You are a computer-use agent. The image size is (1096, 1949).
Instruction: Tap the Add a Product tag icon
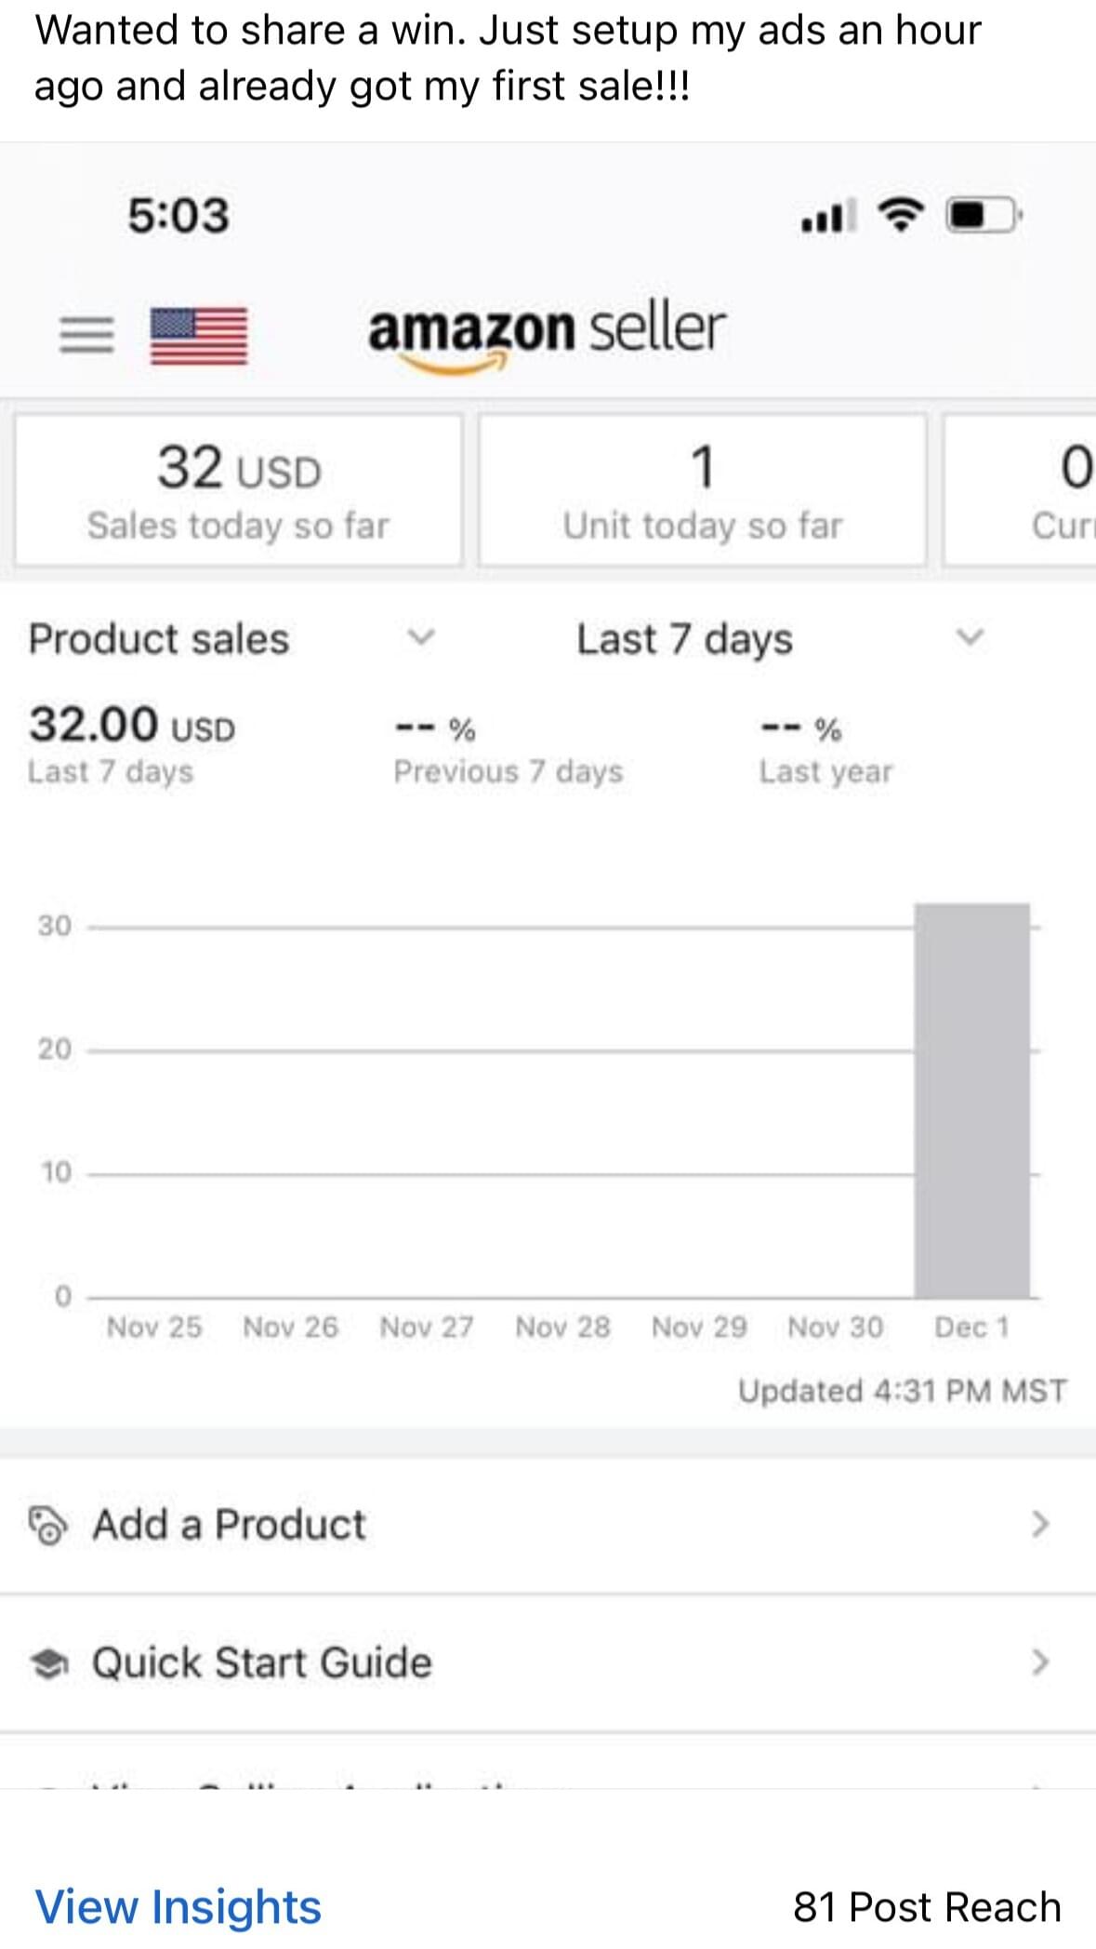click(47, 1525)
